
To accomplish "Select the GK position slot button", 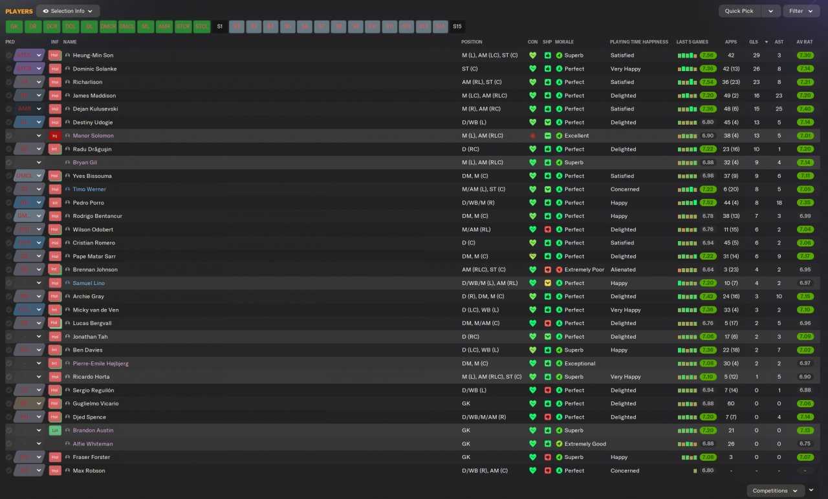I will [14, 27].
